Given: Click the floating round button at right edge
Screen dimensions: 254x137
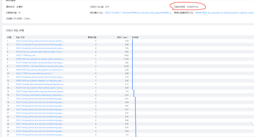Looking at the screenshot, I should pyautogui.click(x=253, y=122).
